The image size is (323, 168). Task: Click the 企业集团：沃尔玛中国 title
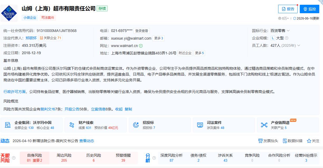(x=33, y=123)
